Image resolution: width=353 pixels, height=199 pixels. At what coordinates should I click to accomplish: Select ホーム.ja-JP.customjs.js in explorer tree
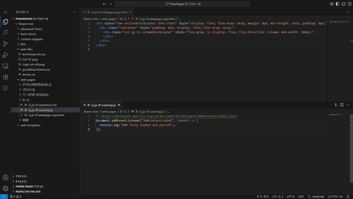(46, 110)
